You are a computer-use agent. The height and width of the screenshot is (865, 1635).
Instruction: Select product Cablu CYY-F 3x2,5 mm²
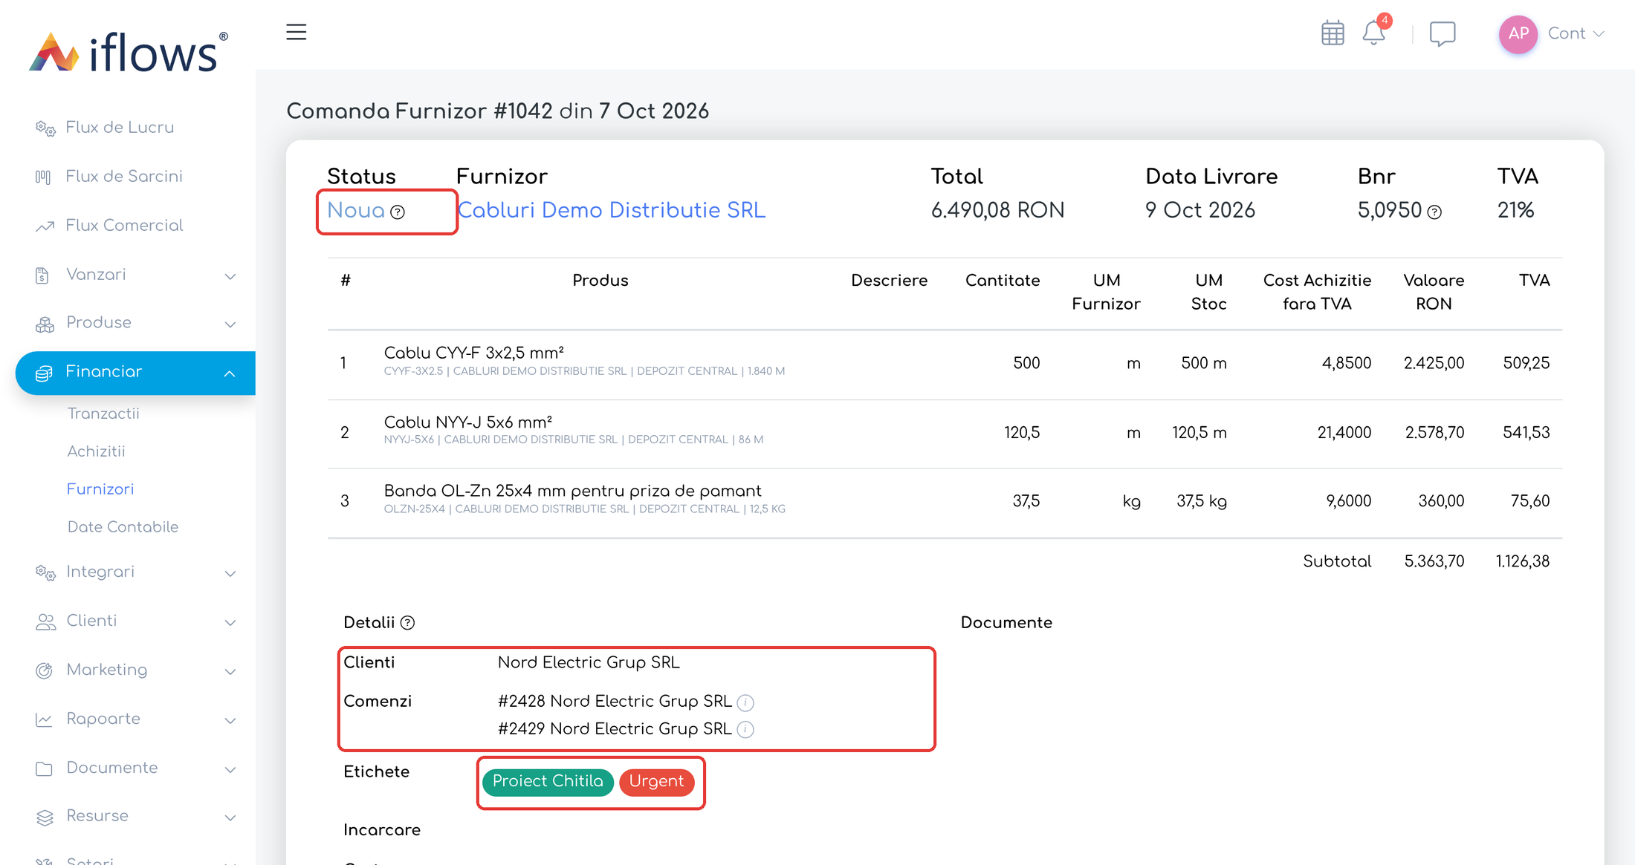[473, 353]
